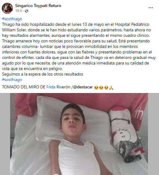This screenshot has width=159, height=175.
Task: Click the line starting 'Thiago ha sido hospitalizado'
Action: tap(76, 25)
